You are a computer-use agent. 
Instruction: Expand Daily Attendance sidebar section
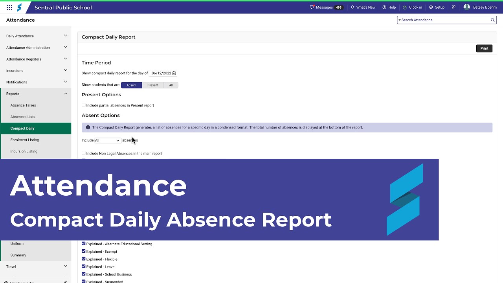click(35, 36)
